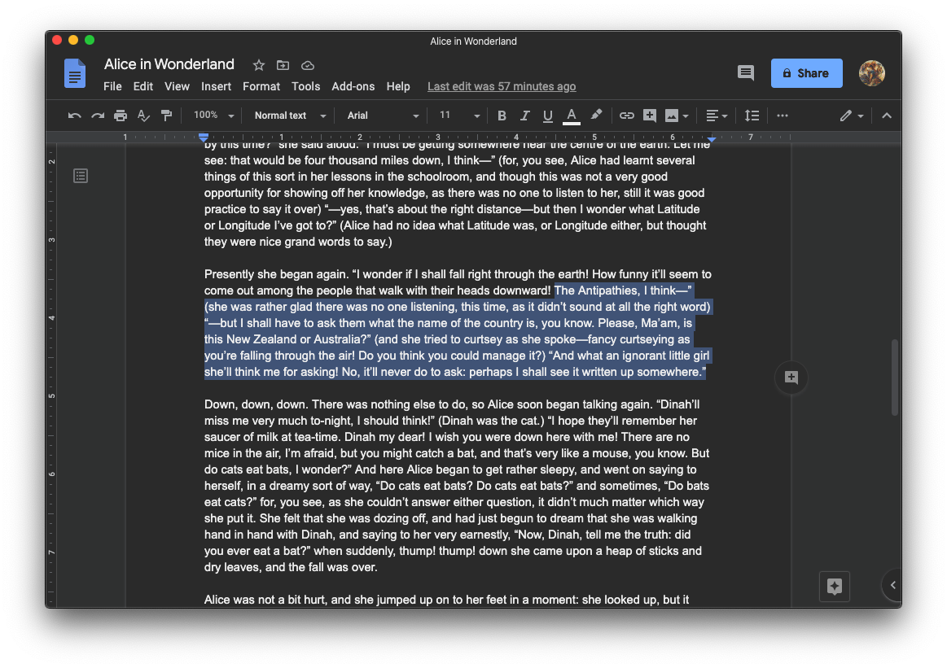
Task: Insert an image from toolbar
Action: point(671,116)
